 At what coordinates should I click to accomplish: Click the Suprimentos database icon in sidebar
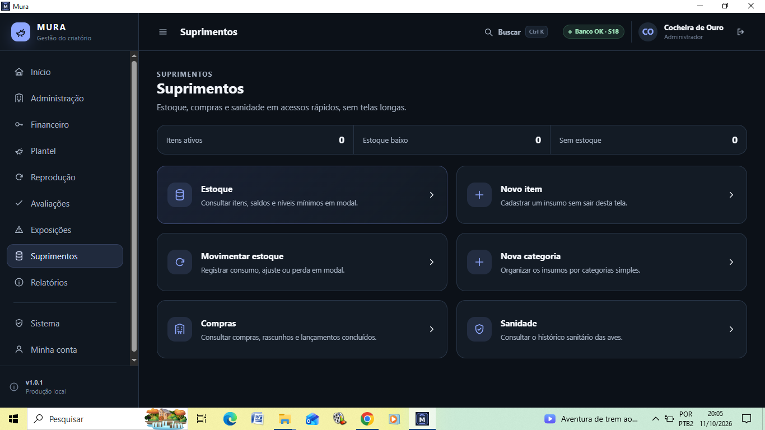point(19,256)
